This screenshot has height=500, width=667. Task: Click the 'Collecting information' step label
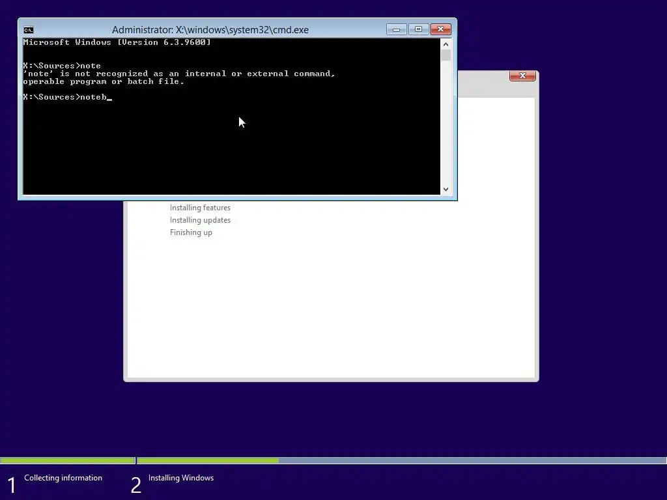(63, 478)
